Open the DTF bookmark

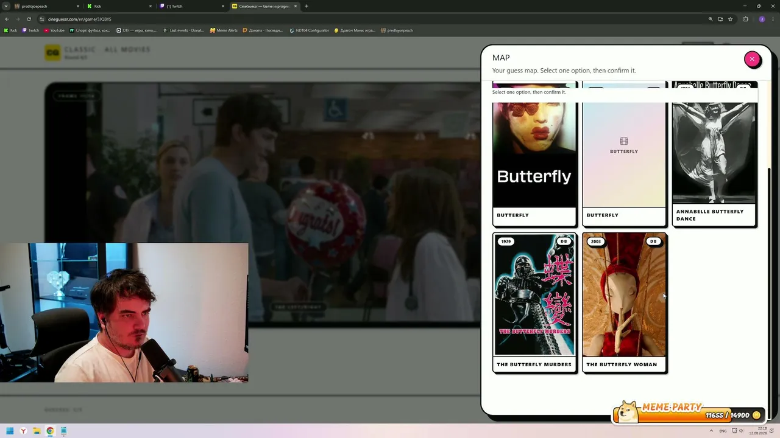pos(136,30)
